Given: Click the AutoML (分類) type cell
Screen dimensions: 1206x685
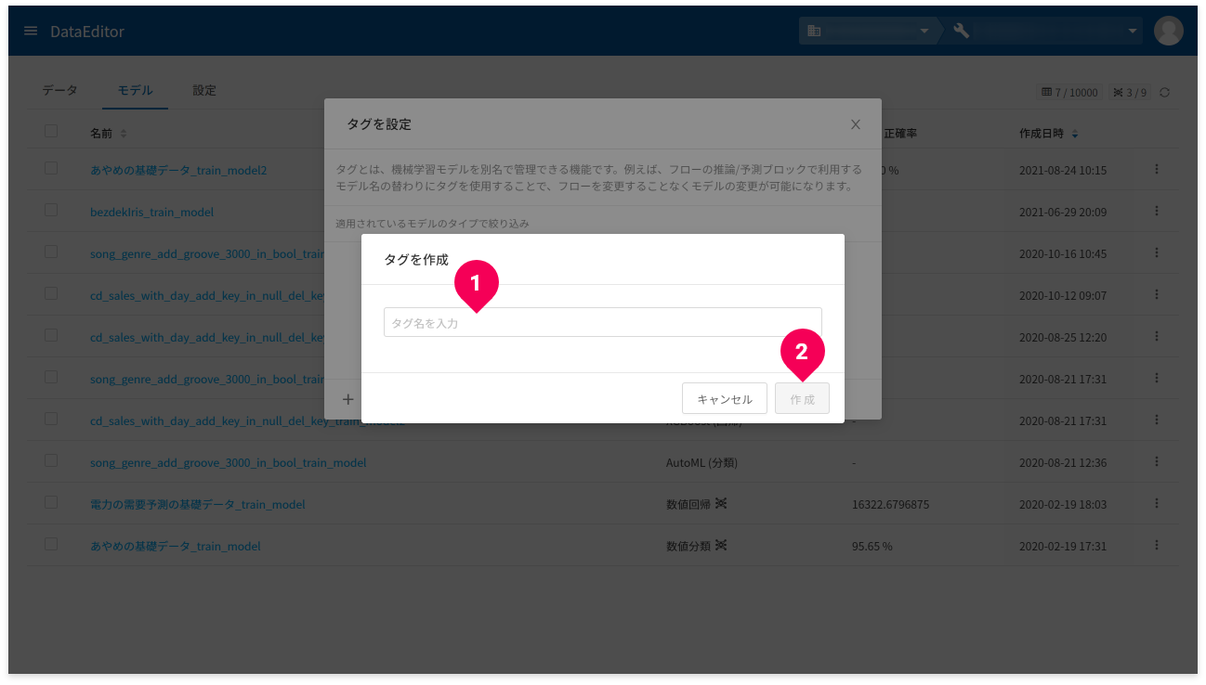Looking at the screenshot, I should [701, 462].
